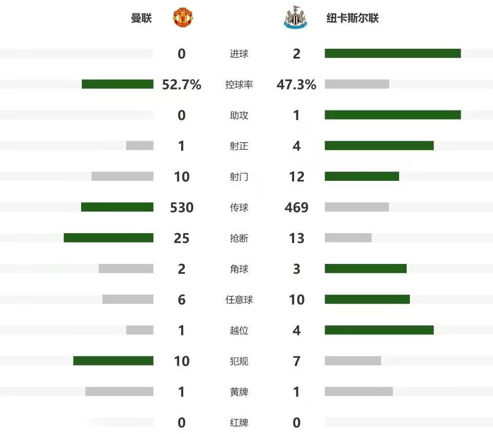Select the 角球 stat label
This screenshot has height=434, width=493.
pyautogui.click(x=239, y=269)
